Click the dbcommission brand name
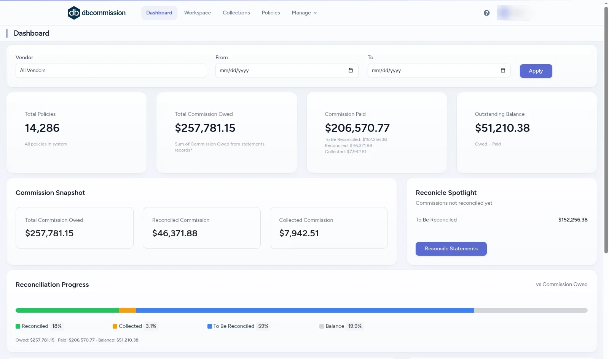 point(104,13)
